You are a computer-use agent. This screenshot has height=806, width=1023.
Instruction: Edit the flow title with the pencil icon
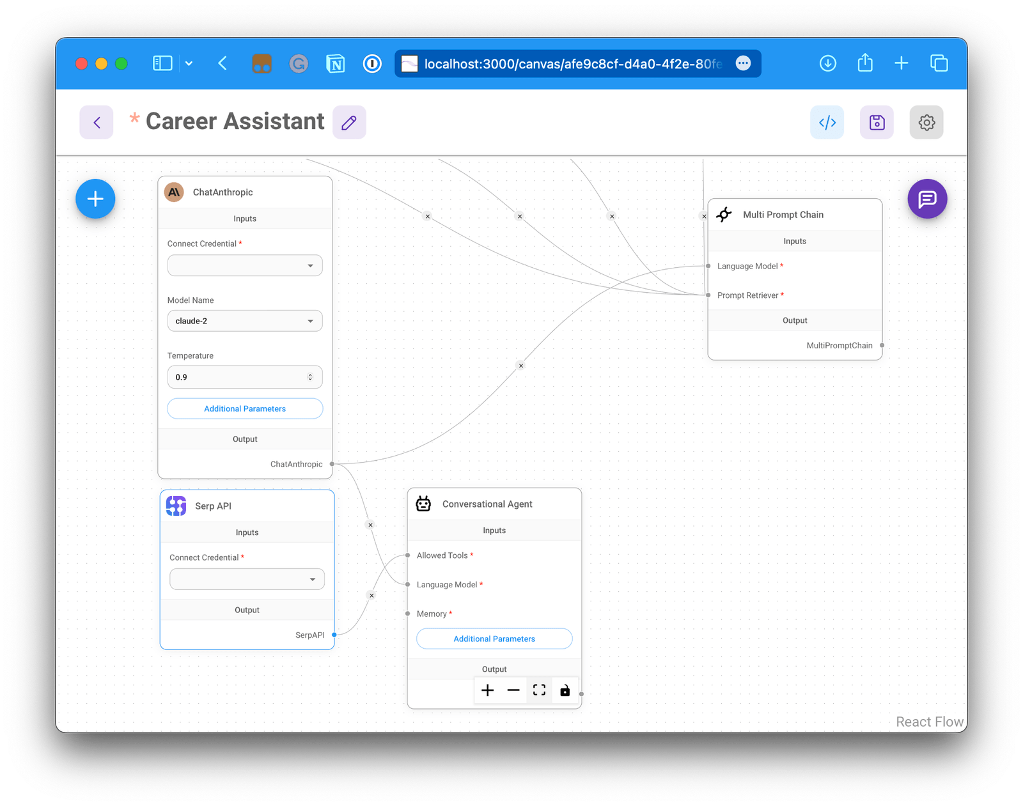[x=349, y=121]
